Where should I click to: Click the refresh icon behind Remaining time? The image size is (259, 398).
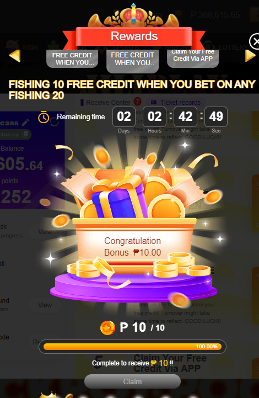[54, 122]
